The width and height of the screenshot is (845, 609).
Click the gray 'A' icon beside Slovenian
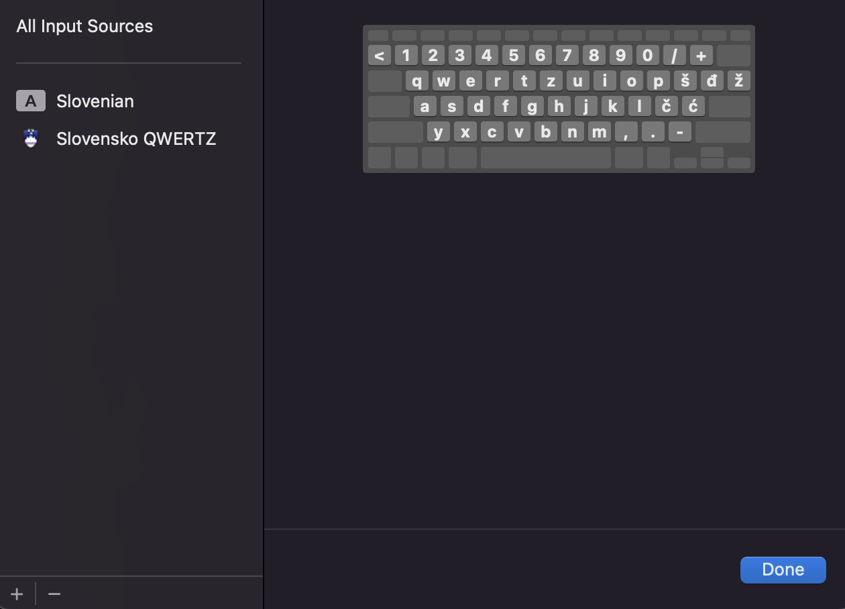[x=31, y=101]
